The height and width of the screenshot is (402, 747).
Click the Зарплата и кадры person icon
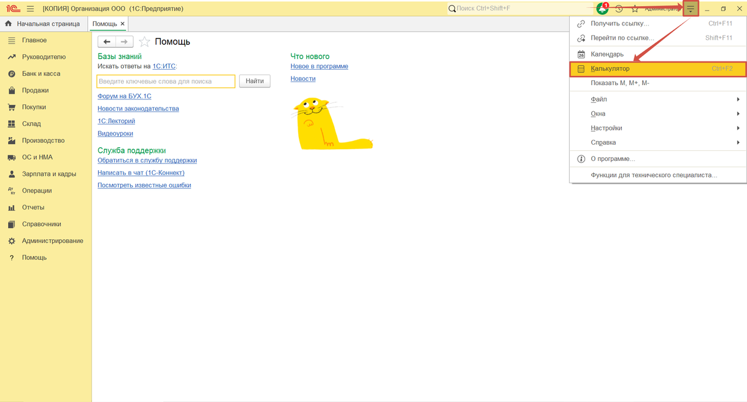coord(11,175)
